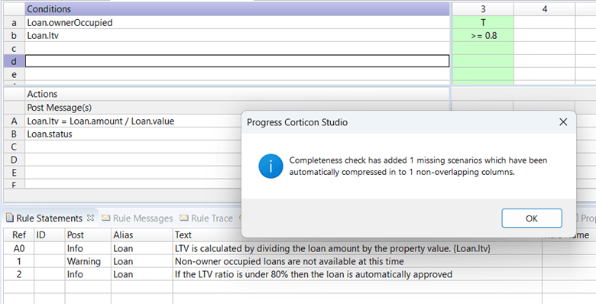Select rule statement ref A0
Screen dimensions: 596x304
pos(19,248)
